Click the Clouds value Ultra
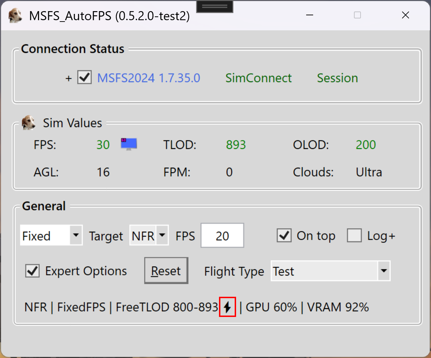431x358 pixels. click(x=369, y=172)
